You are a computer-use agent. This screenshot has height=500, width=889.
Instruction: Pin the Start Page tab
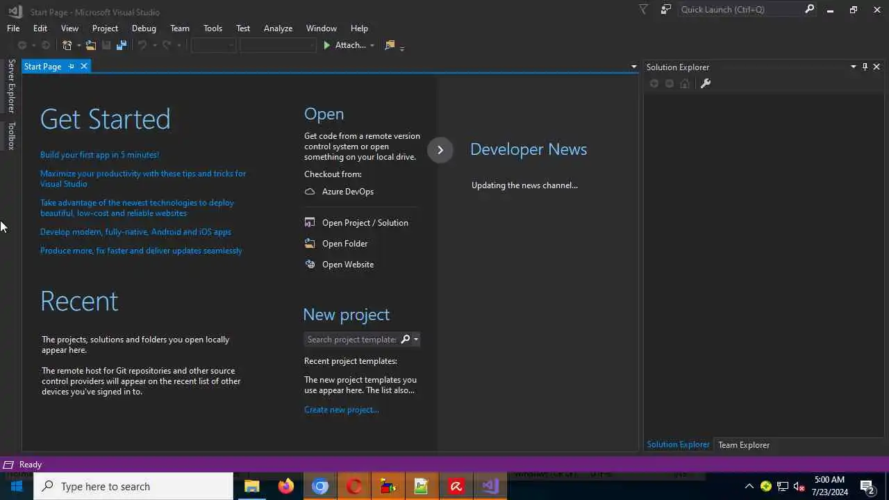[x=71, y=67]
